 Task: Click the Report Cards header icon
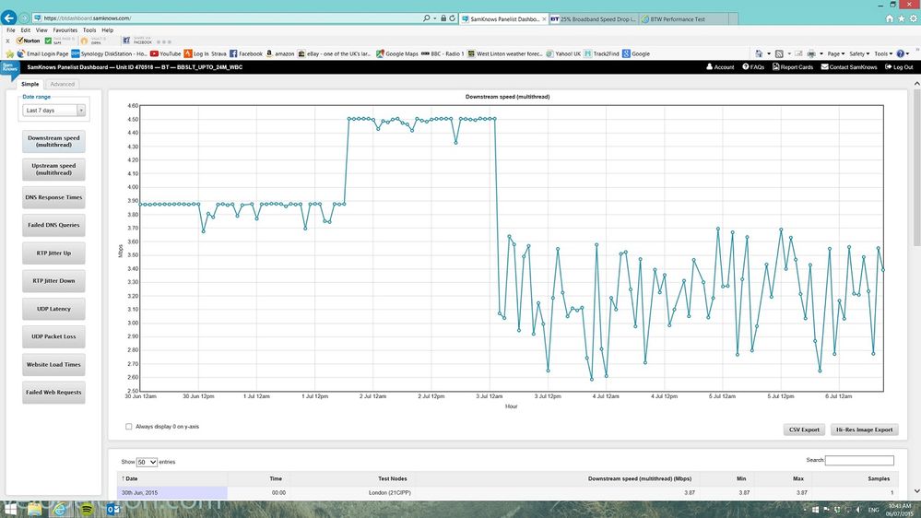pos(776,67)
